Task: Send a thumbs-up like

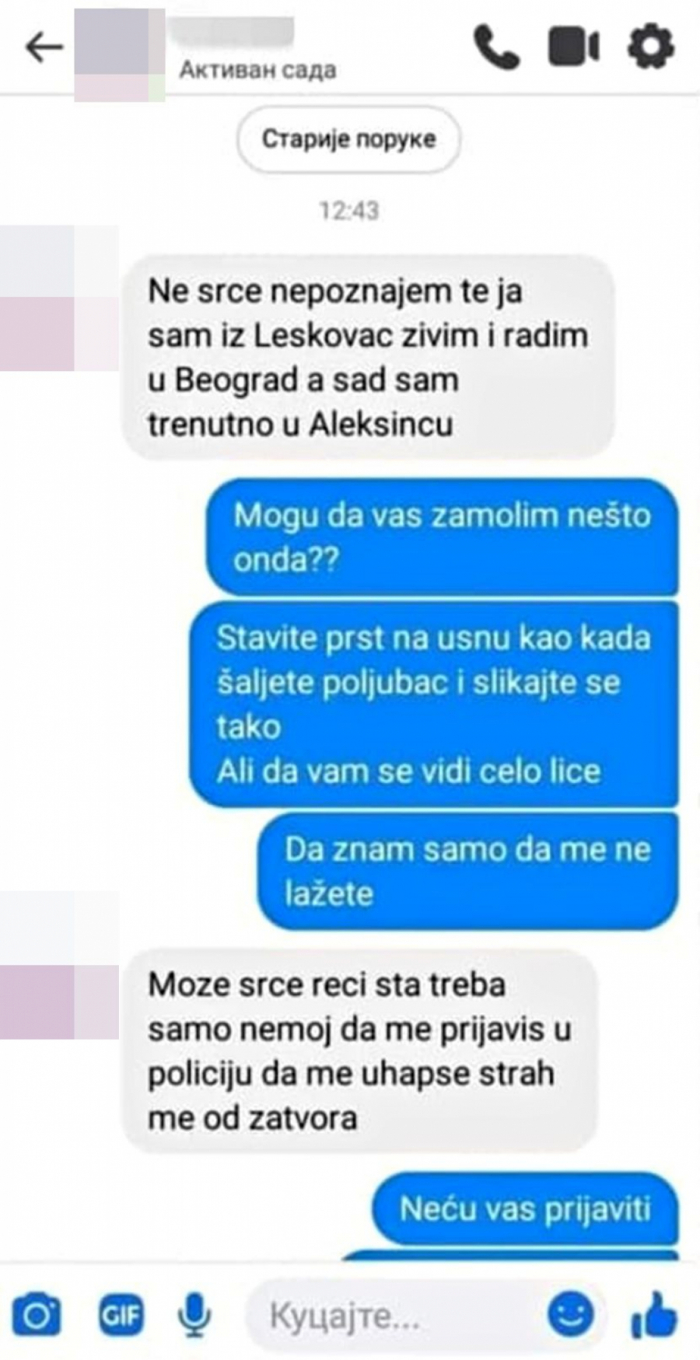Action: pos(654,1314)
